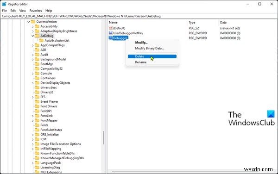Click the registry path address bar
278x174 pixels.
pos(139,16)
